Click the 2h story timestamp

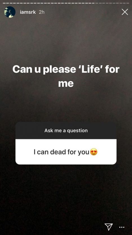pyautogui.click(x=42, y=12)
